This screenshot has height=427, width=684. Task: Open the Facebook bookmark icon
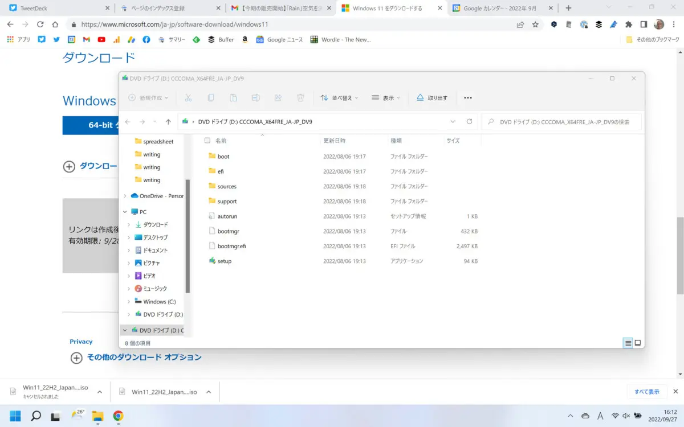[x=146, y=39]
